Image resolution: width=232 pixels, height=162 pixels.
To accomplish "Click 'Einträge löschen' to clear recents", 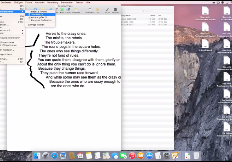I will click(36, 25).
